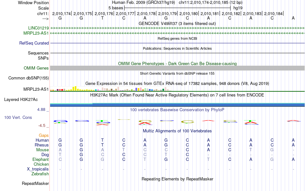Click the RefSeq genes from NCBI title
The image size is (305, 191).
(x=178, y=38)
